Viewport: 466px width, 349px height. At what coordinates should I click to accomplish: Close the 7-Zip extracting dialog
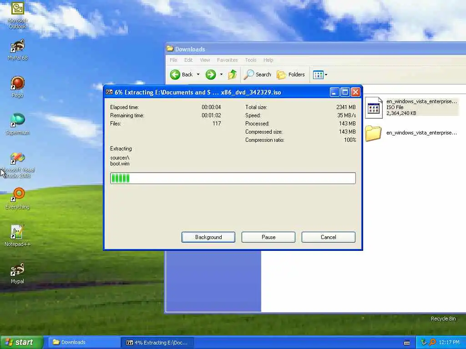tap(355, 92)
